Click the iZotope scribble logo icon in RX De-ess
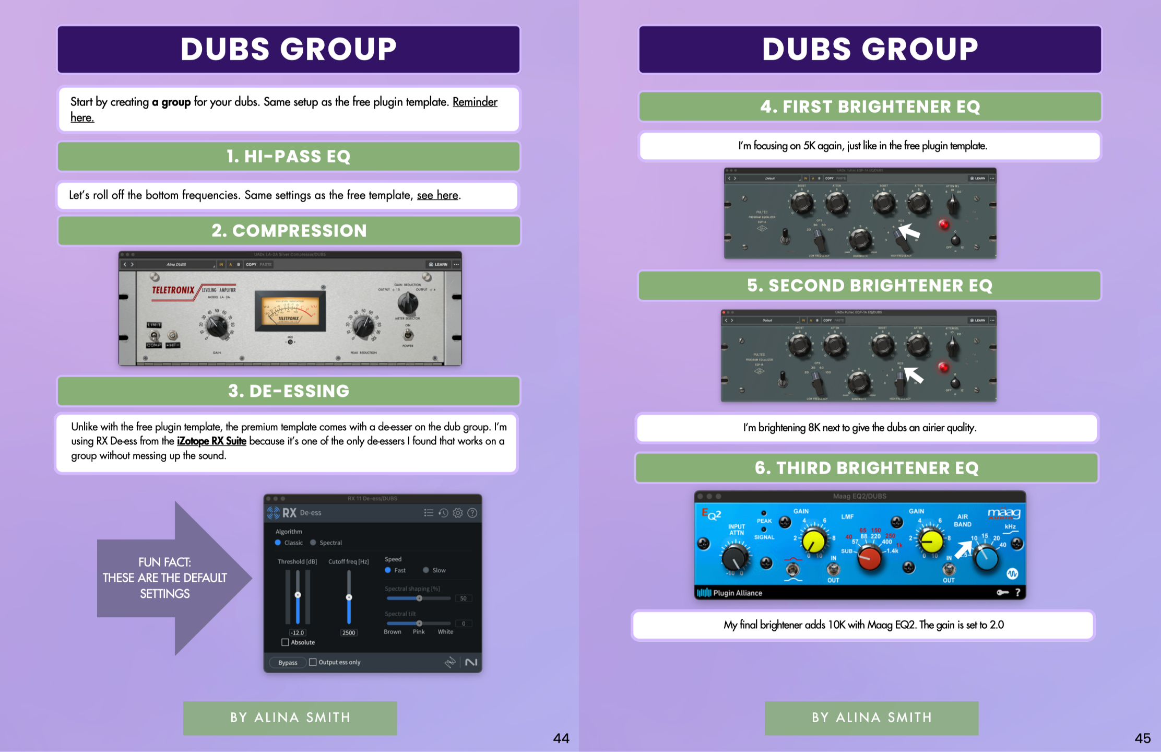1161x752 pixels. click(x=450, y=662)
